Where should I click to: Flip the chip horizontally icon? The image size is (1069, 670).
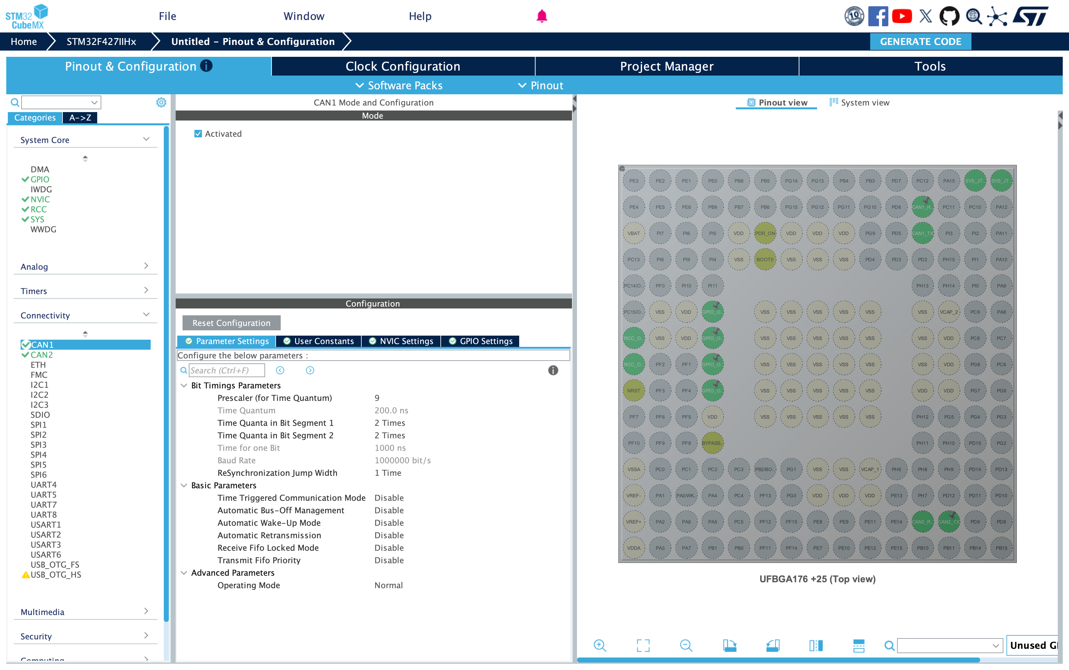coord(816,645)
